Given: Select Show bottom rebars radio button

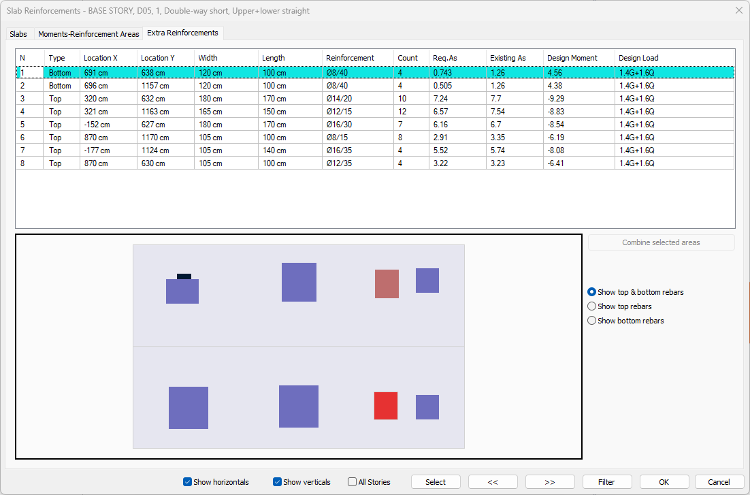Looking at the screenshot, I should click(x=591, y=321).
